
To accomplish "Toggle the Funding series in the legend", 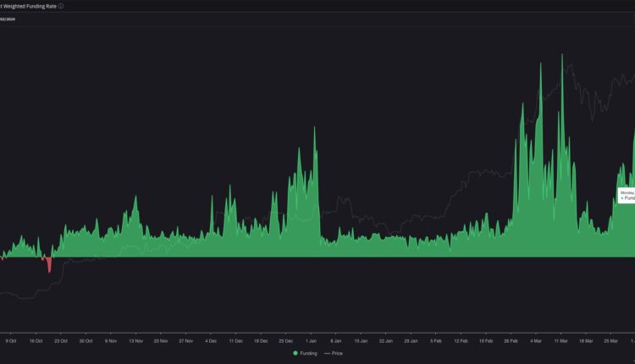I will tap(305, 352).
